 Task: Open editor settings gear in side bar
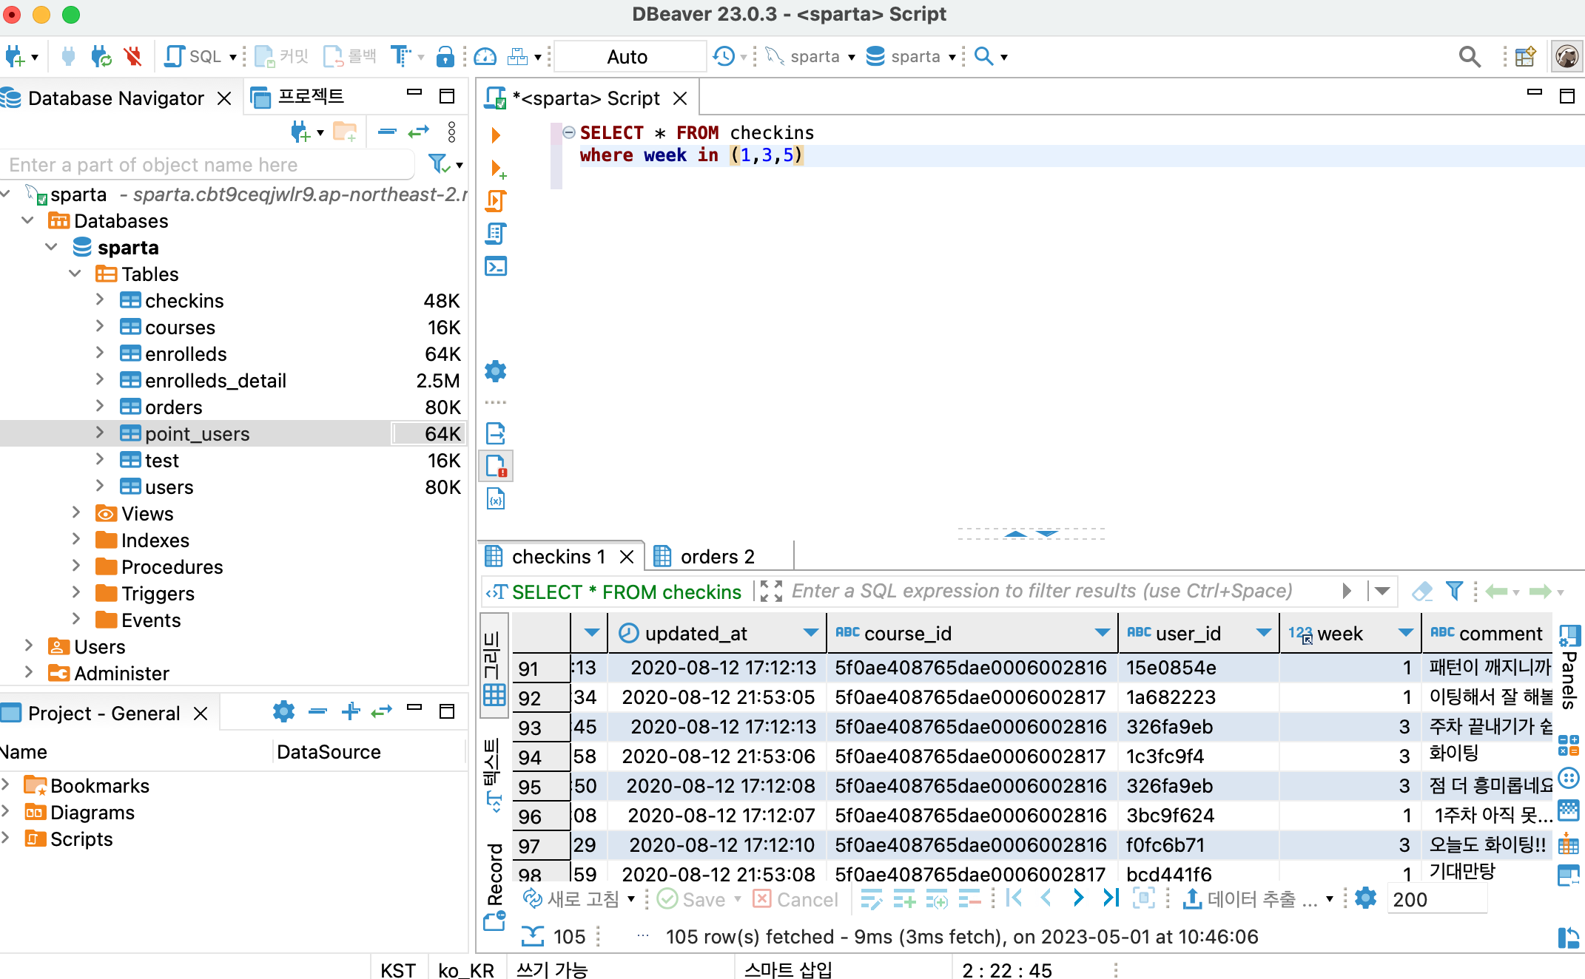click(496, 371)
